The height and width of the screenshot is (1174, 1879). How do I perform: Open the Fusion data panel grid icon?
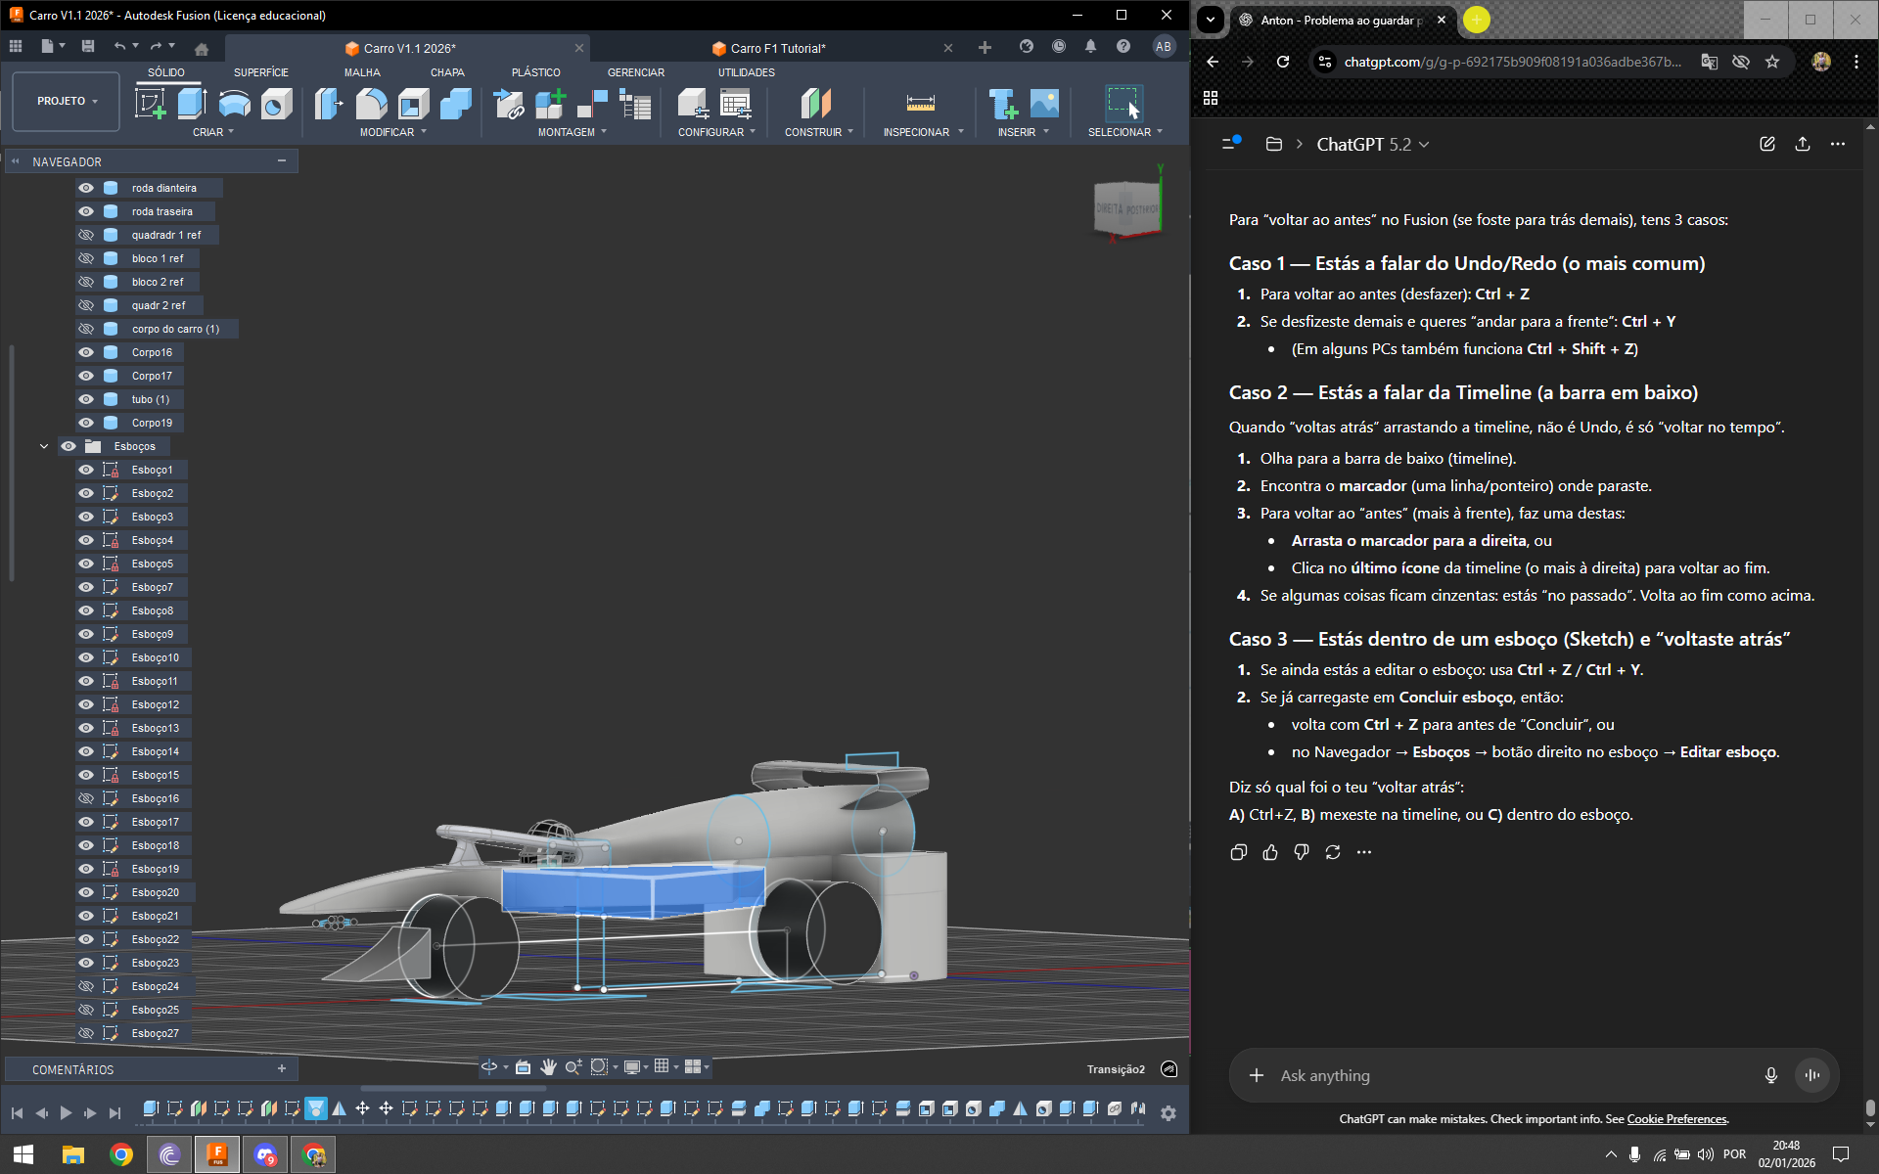16,46
